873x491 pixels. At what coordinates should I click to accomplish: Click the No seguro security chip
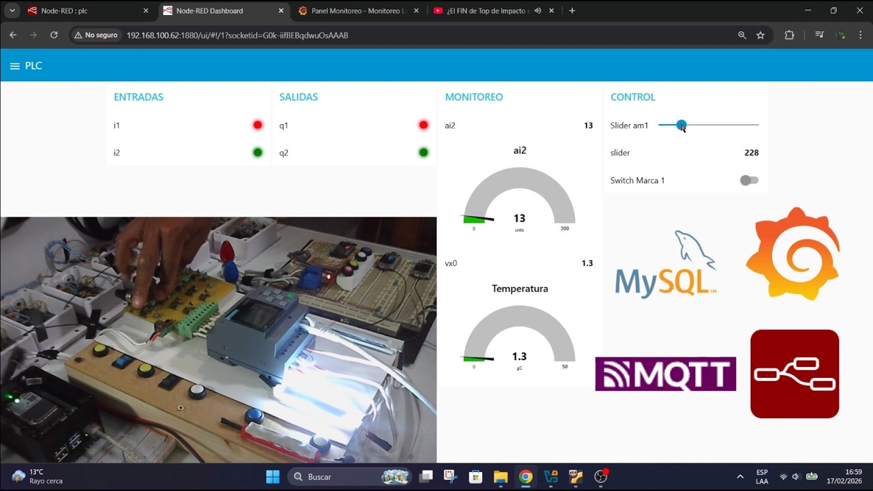[96, 35]
